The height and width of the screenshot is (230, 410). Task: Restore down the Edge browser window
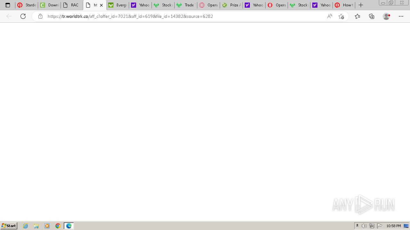coord(391,3)
